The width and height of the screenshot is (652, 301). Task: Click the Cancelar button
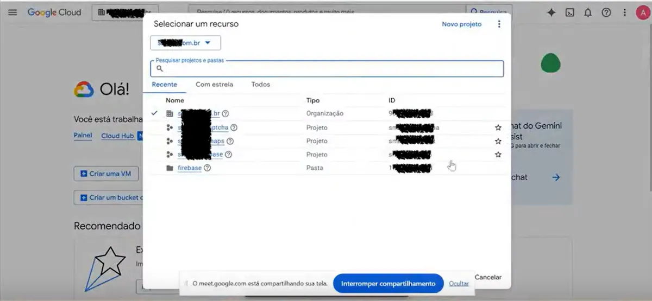488,277
